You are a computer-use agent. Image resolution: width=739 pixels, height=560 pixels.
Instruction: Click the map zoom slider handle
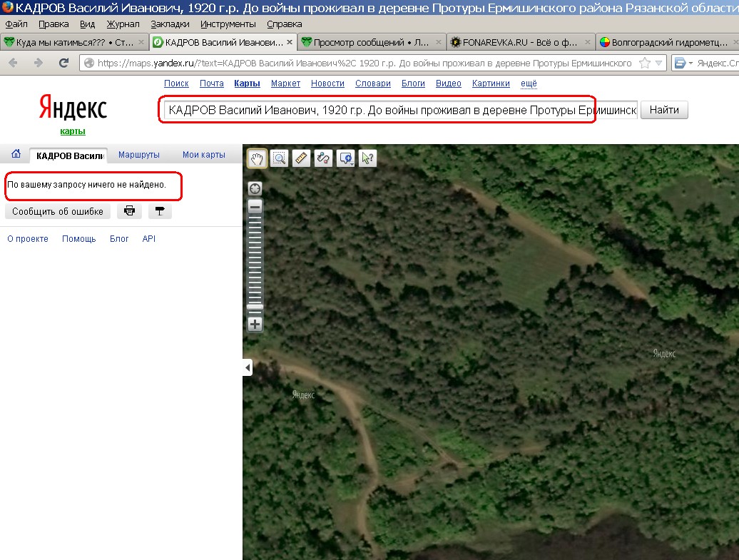(x=255, y=307)
